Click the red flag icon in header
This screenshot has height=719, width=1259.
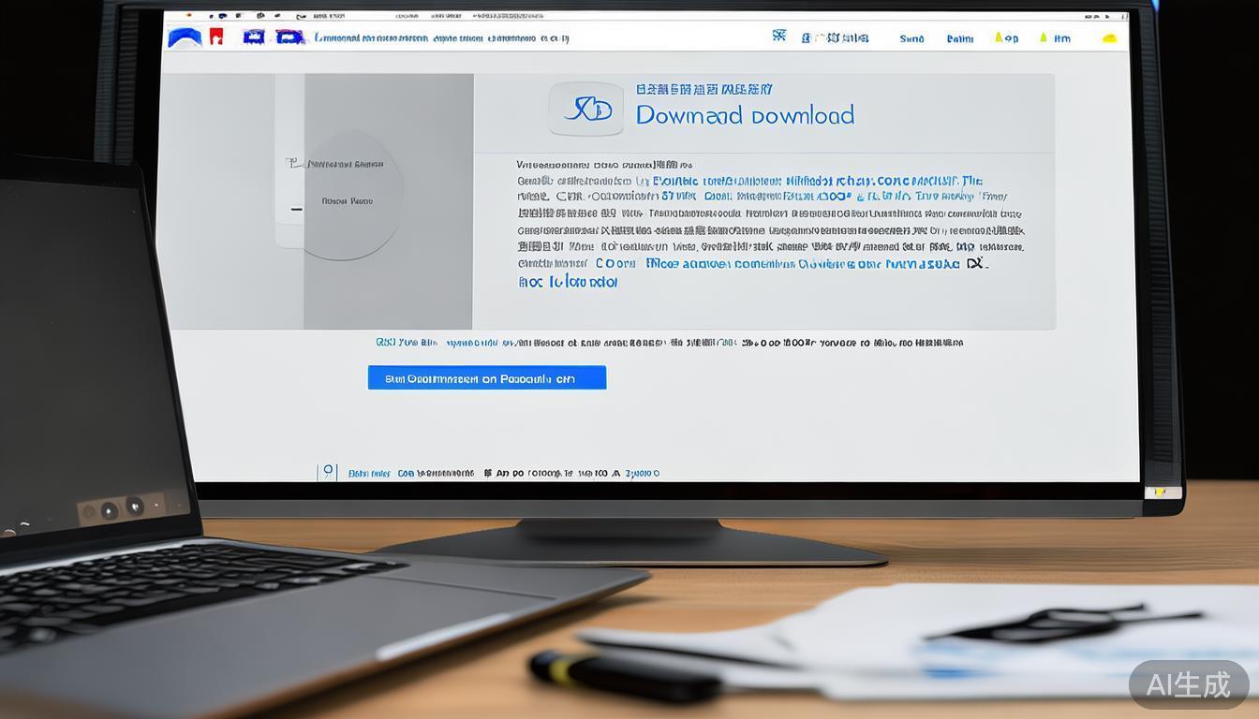[216, 37]
